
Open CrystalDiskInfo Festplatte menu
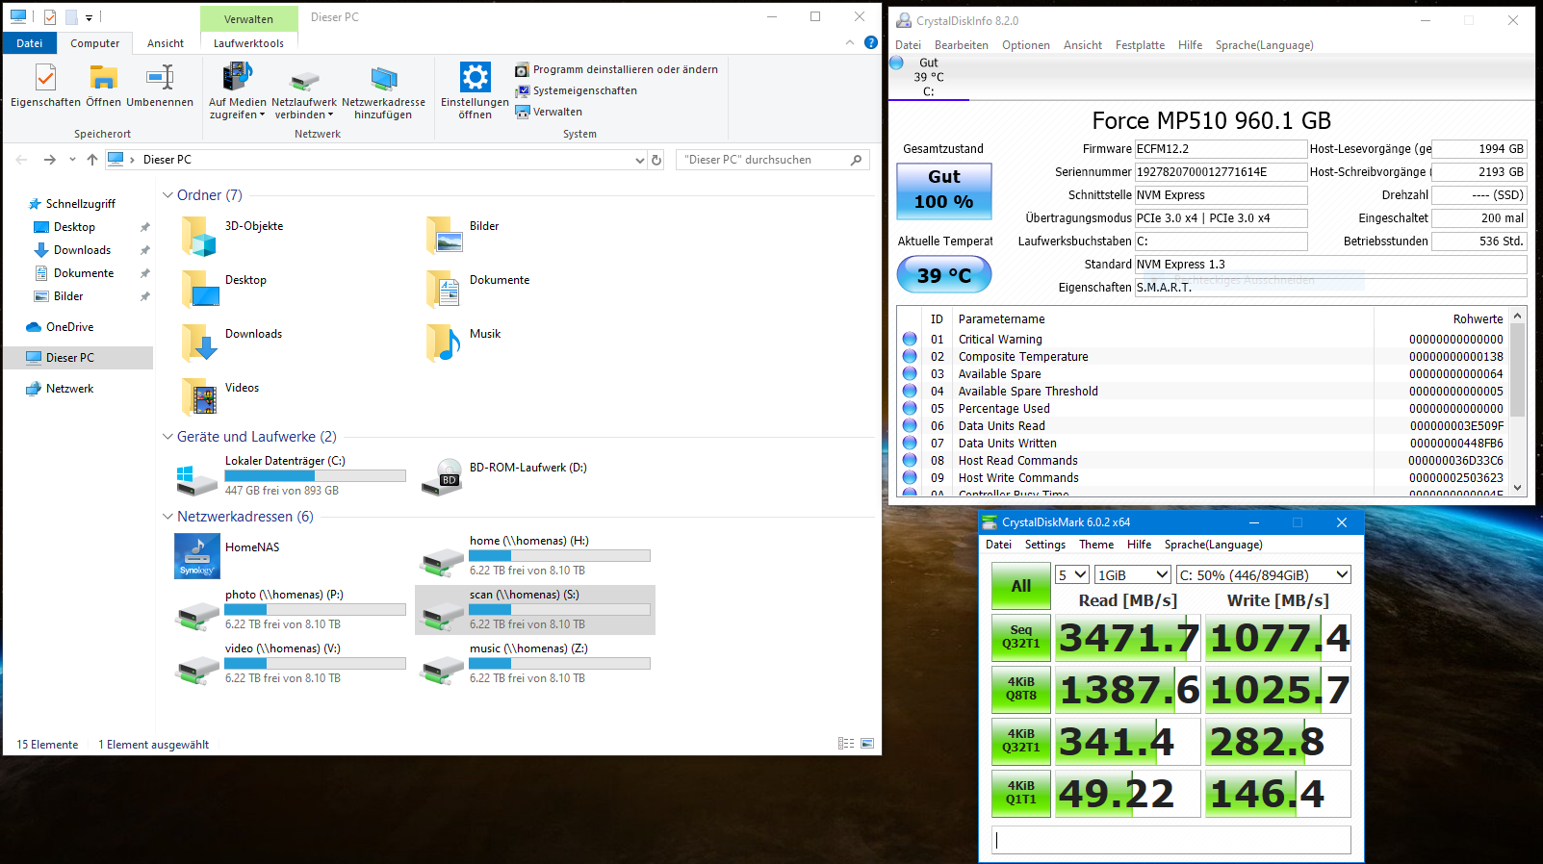(x=1140, y=45)
